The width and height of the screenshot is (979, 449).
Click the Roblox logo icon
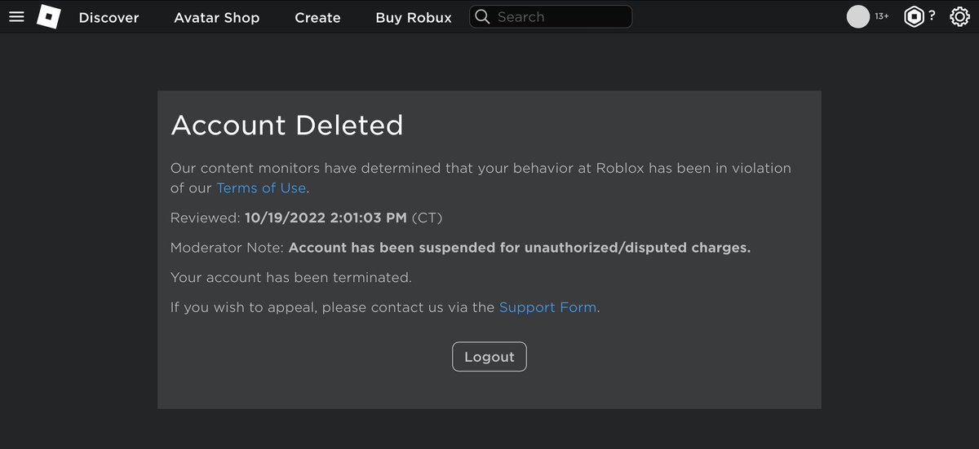[49, 16]
